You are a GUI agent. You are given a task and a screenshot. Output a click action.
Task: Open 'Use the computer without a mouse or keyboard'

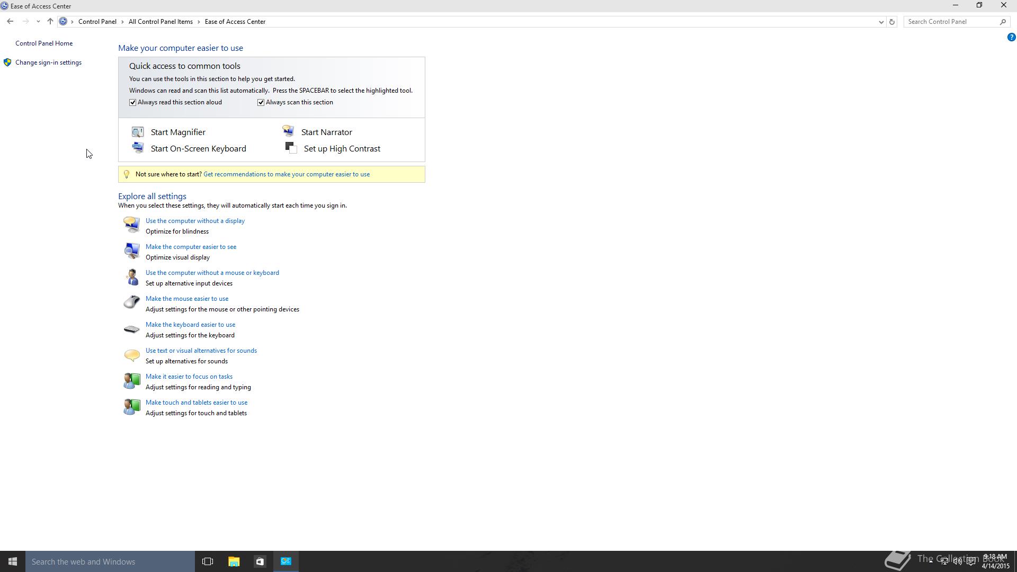click(x=212, y=273)
